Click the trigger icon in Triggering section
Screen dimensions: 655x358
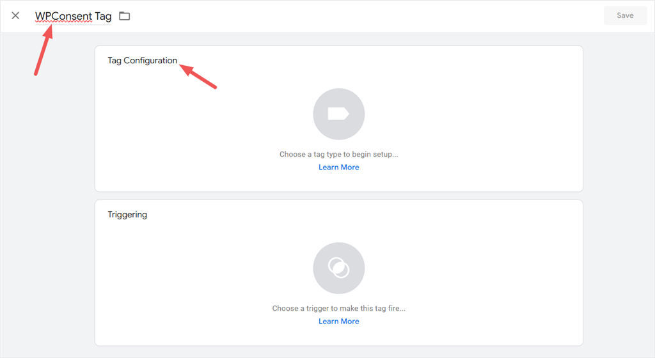339,268
